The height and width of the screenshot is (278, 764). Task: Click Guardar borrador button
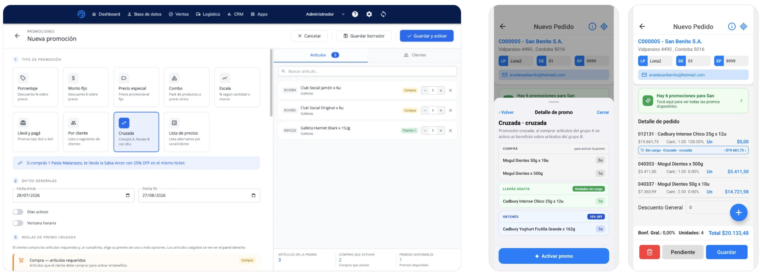[x=364, y=36]
